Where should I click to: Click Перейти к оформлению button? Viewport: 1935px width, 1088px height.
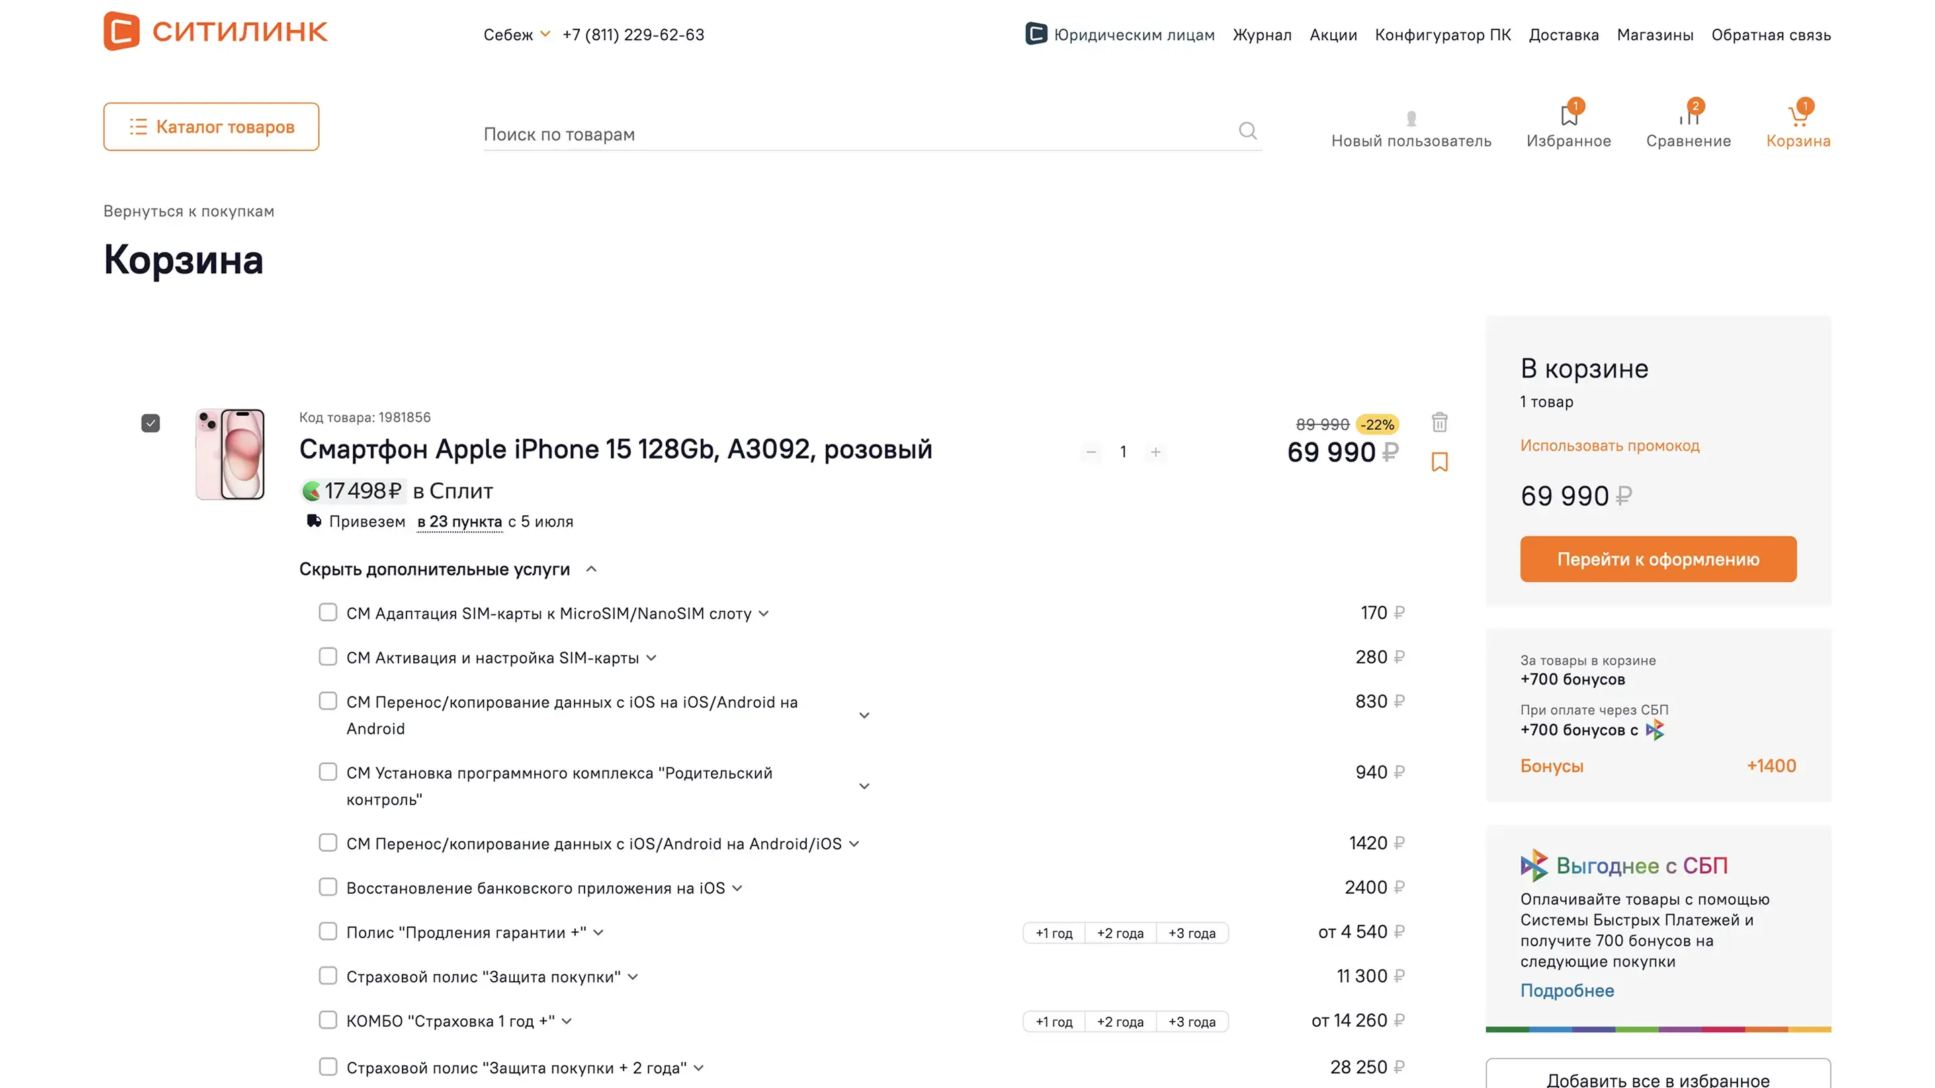click(1658, 559)
